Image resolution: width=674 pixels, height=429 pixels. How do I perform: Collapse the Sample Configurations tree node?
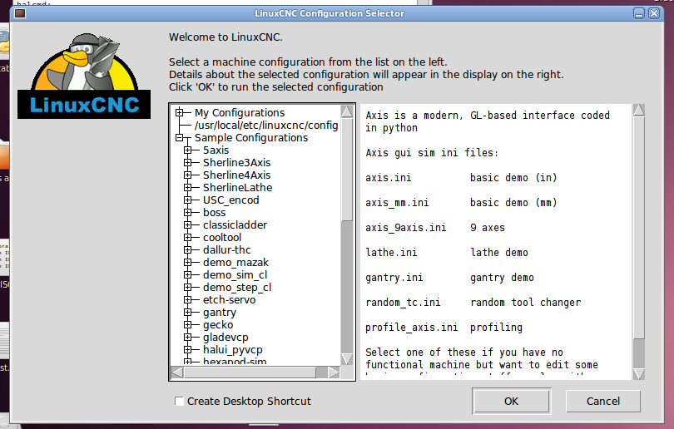coord(179,138)
